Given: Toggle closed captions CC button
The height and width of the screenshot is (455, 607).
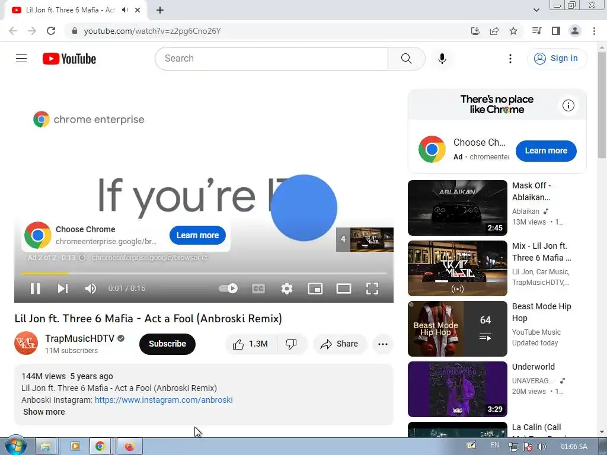Looking at the screenshot, I should 258,289.
